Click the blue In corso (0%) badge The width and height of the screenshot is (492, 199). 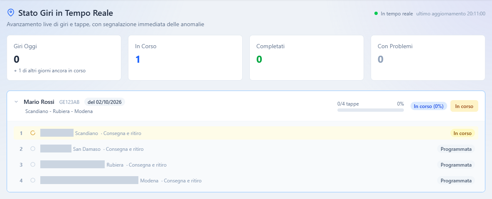pos(428,106)
